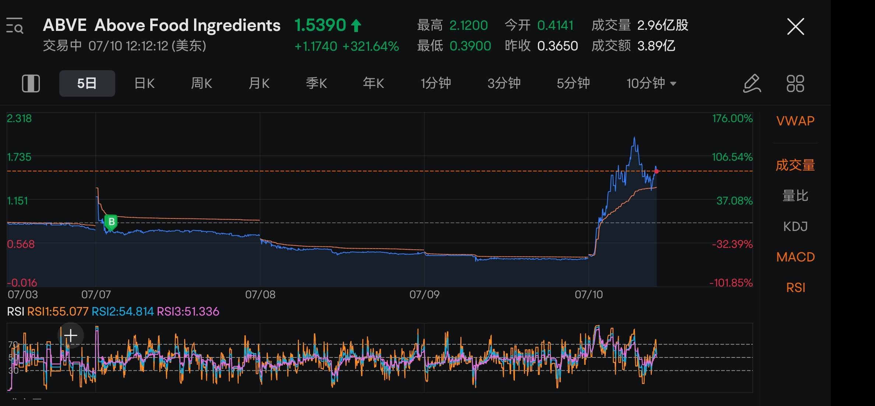Switch to the 日K tab

click(x=144, y=83)
